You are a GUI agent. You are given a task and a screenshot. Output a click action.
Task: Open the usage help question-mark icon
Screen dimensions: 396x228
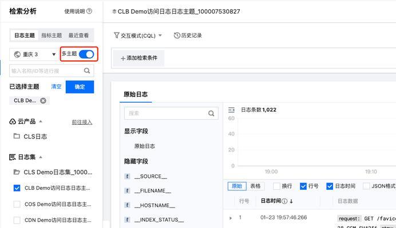89,11
